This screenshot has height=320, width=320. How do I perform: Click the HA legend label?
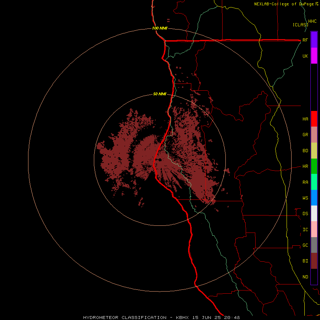305,119
